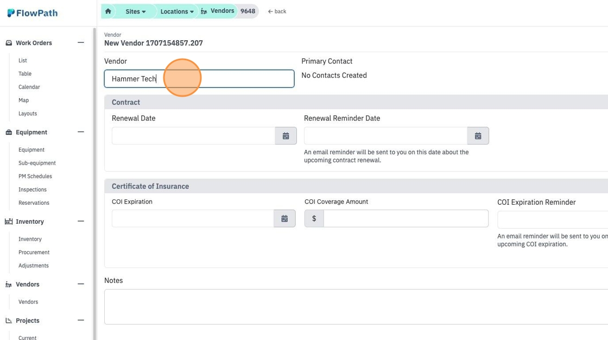Click Renewal Reminder Date input field
Viewport: 608px width, 340px height.
pyautogui.click(x=386, y=136)
